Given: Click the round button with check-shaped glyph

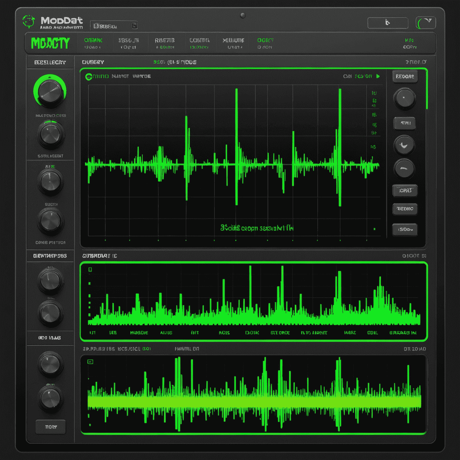Looking at the screenshot, I should pyautogui.click(x=404, y=145).
